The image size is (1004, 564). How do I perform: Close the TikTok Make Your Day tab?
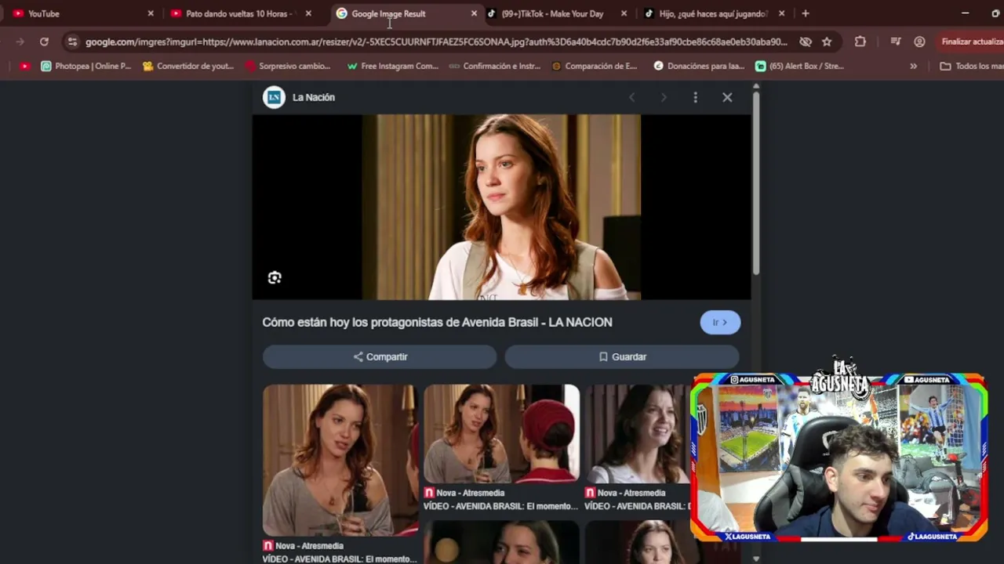(x=624, y=13)
